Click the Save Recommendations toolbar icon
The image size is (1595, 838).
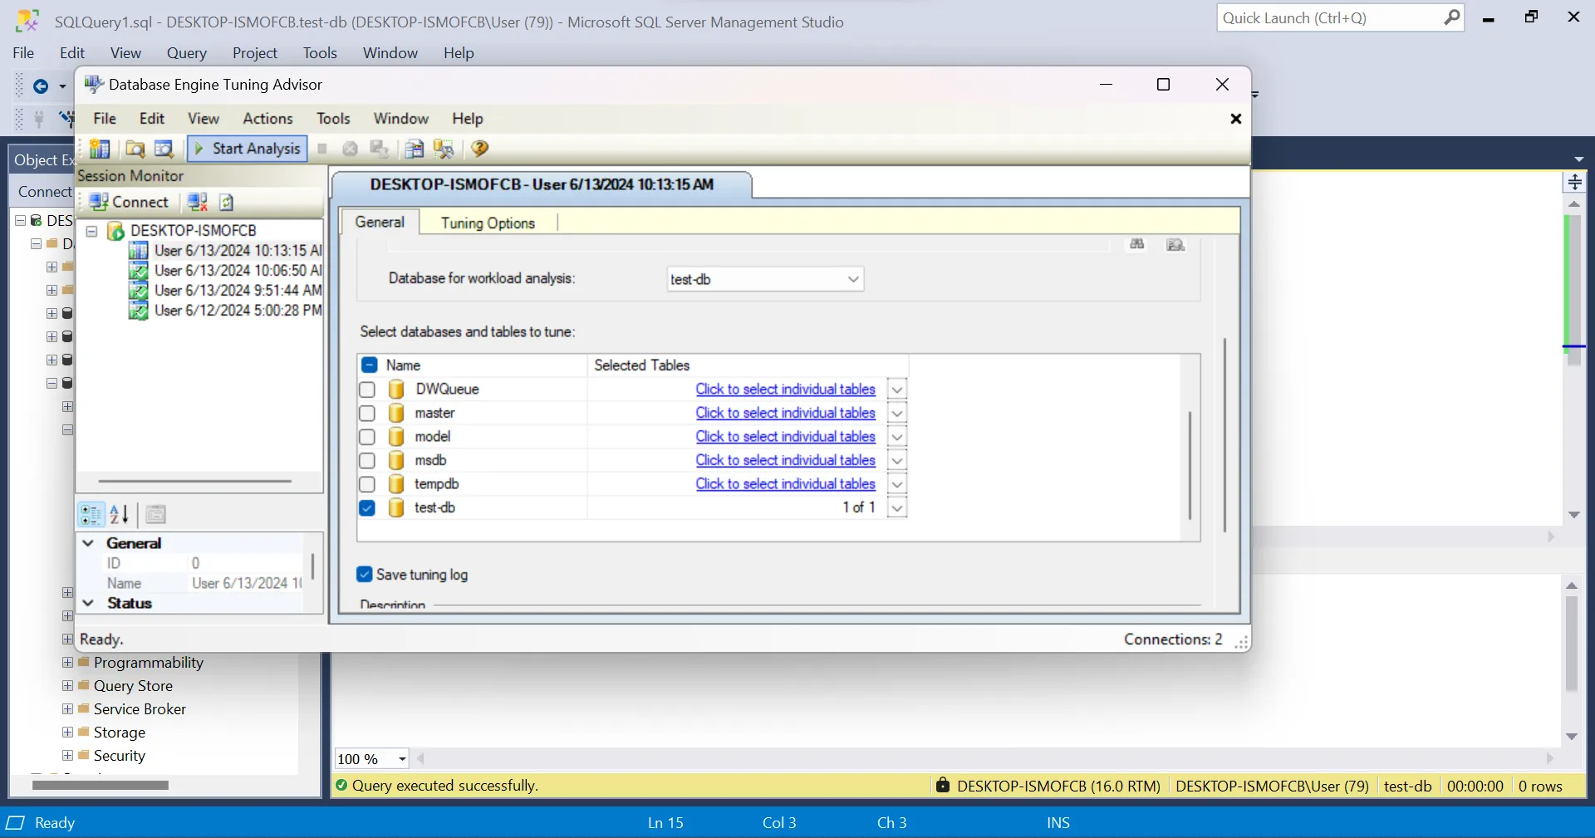[x=379, y=149]
